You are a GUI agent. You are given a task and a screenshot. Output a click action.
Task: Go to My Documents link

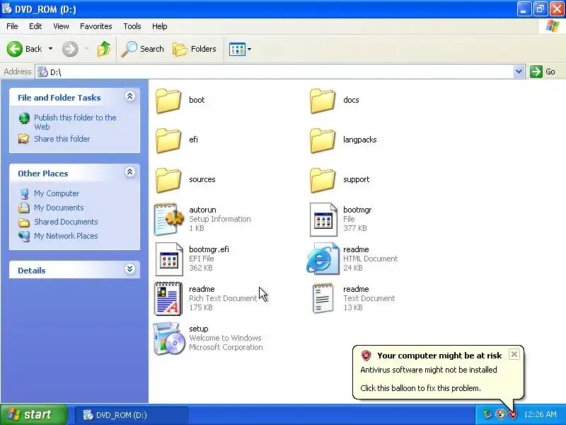tap(59, 208)
